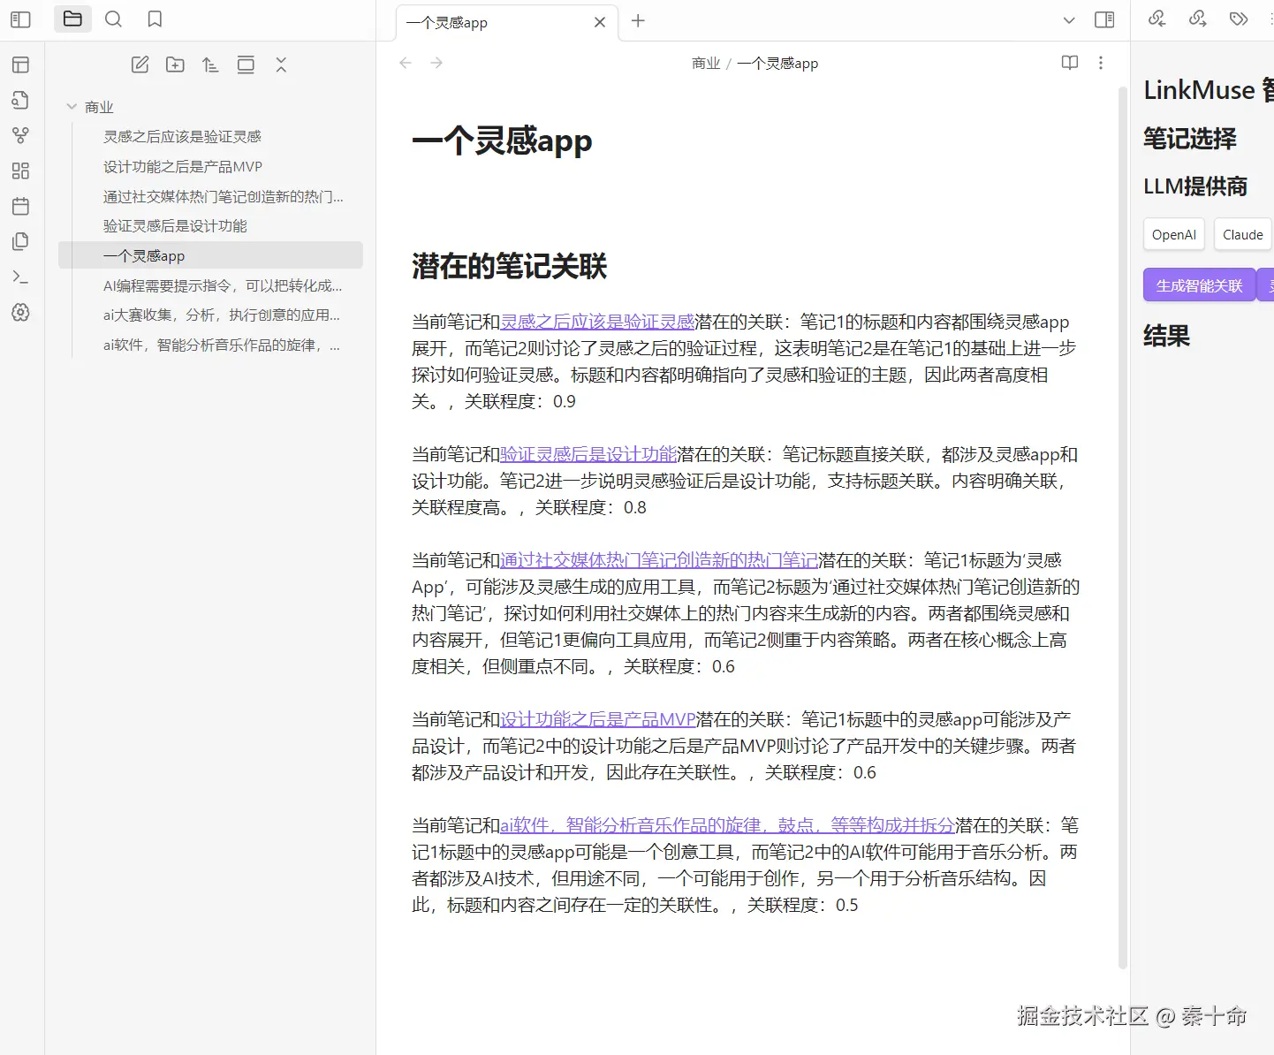Click the note vertical scrollbar
The height and width of the screenshot is (1055, 1274).
point(1123,527)
